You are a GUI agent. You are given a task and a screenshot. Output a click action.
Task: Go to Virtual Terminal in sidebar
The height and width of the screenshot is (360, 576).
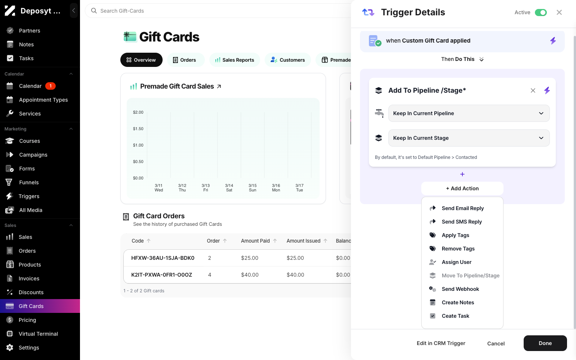(40, 334)
